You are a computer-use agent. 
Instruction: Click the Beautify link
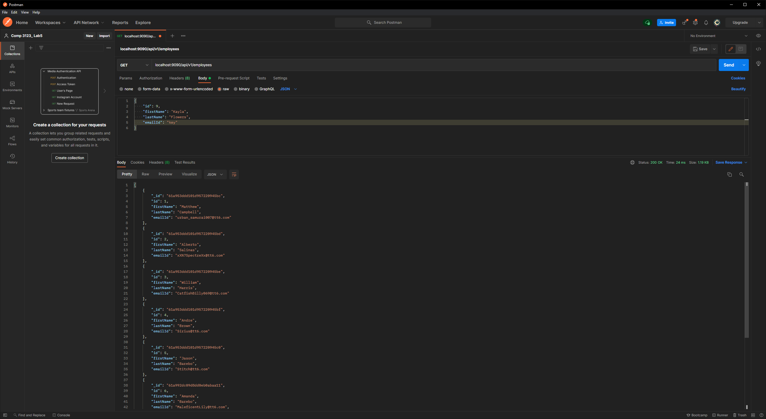click(x=738, y=89)
